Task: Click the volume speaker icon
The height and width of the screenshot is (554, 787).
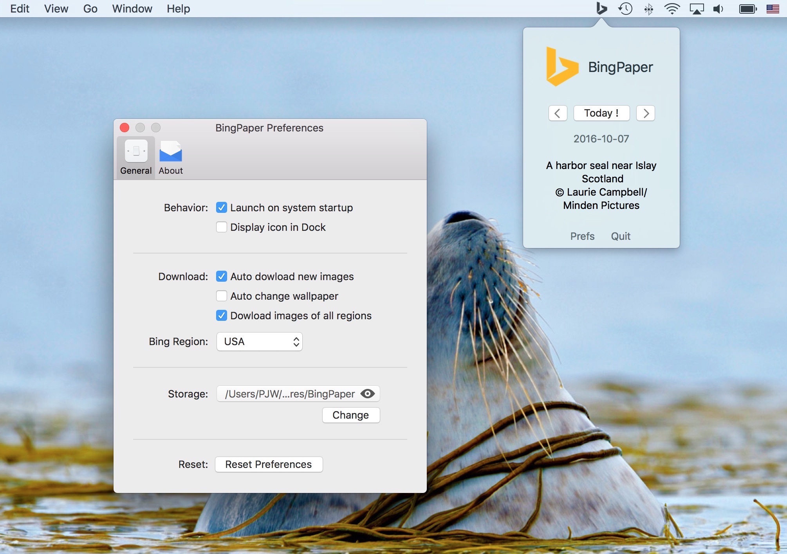Action: (x=718, y=9)
